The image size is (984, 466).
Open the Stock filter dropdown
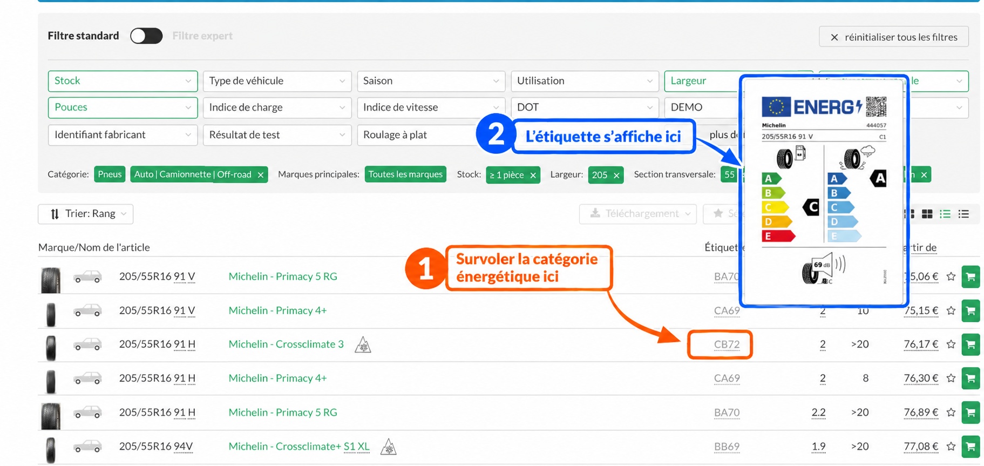point(123,81)
